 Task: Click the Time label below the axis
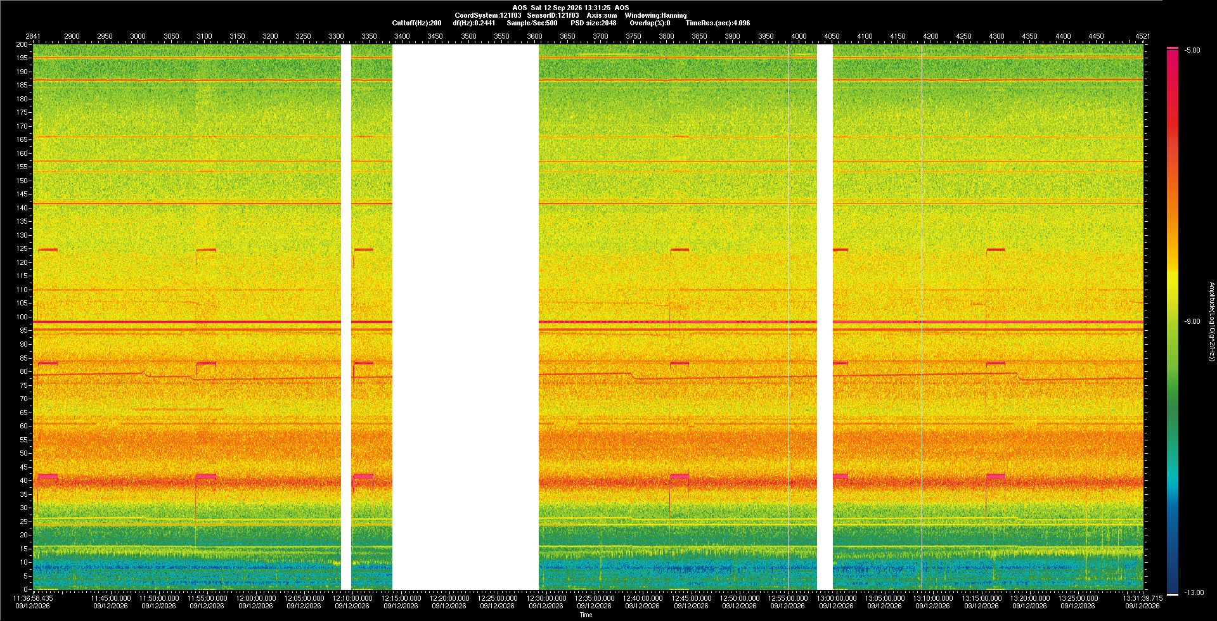[586, 615]
